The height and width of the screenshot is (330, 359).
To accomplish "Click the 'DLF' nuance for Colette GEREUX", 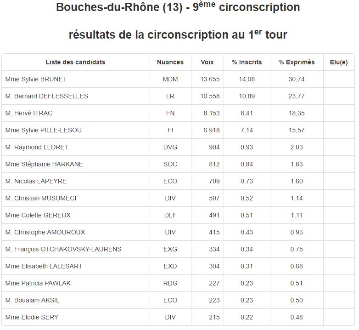I will 170,215.
